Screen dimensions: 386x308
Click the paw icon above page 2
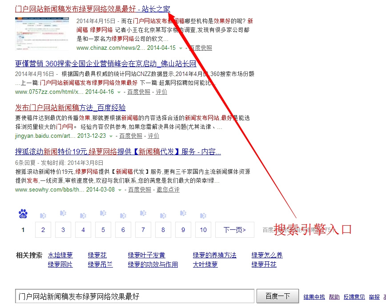coord(43,216)
